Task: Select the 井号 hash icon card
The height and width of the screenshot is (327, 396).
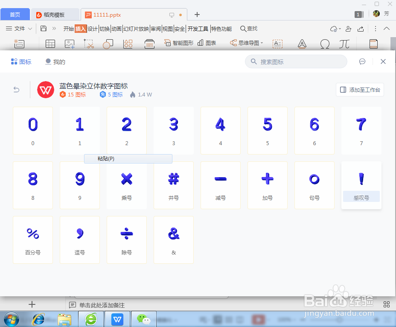Action: [174, 185]
